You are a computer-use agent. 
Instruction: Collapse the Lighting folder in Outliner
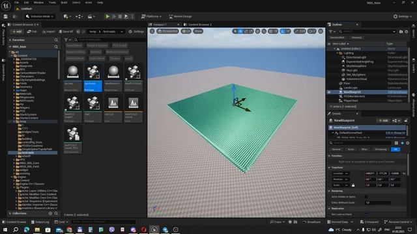338,53
